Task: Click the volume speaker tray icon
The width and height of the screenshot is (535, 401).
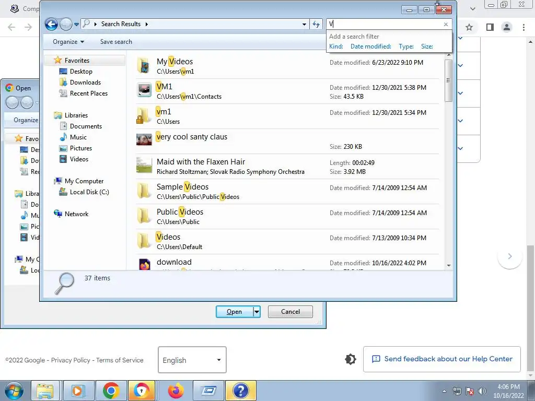Action: click(482, 391)
